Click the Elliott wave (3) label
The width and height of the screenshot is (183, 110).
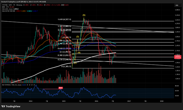[78, 37]
